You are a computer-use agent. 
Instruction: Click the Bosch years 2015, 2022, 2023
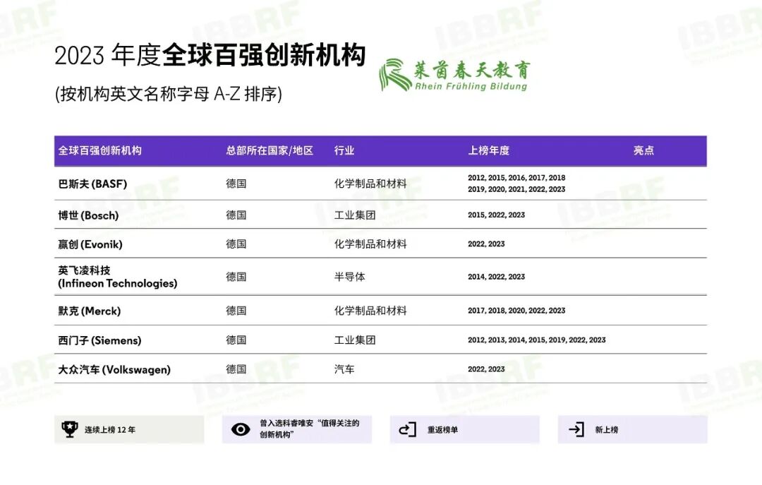pyautogui.click(x=496, y=215)
